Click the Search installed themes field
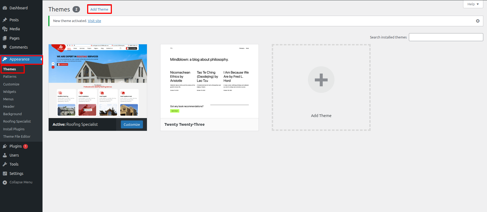 (x=446, y=37)
